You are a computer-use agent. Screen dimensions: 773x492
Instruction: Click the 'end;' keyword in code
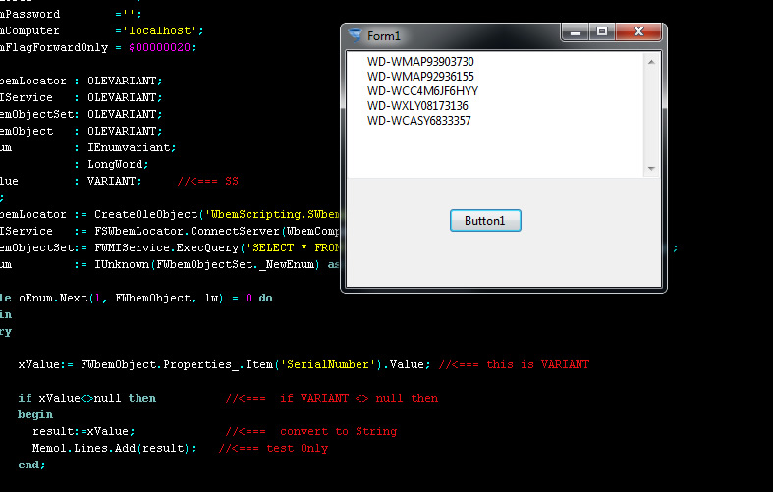[x=31, y=465]
